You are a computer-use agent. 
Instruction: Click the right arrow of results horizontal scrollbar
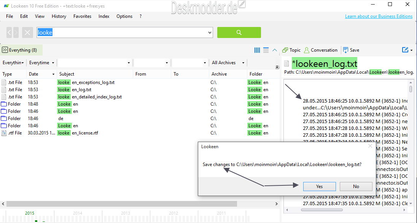click(277, 204)
